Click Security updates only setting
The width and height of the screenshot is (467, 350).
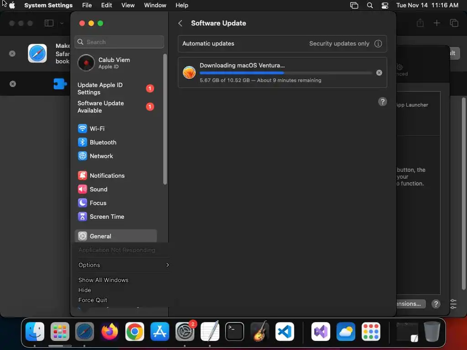point(339,43)
